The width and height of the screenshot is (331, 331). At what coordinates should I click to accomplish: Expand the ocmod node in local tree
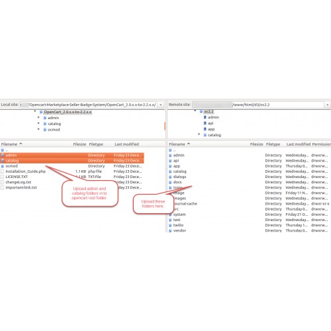(x=38, y=129)
